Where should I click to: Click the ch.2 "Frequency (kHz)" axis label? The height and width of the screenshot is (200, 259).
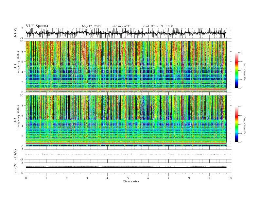(18, 117)
